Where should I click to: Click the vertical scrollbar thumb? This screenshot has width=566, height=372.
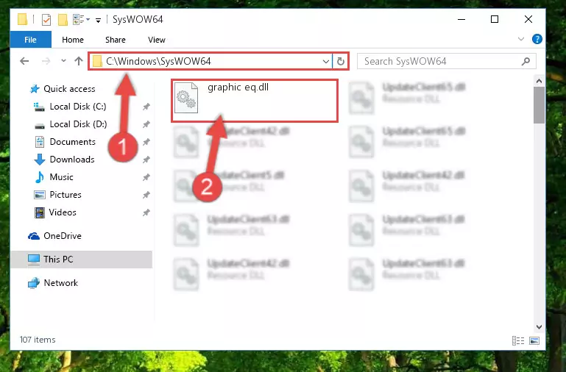point(539,105)
